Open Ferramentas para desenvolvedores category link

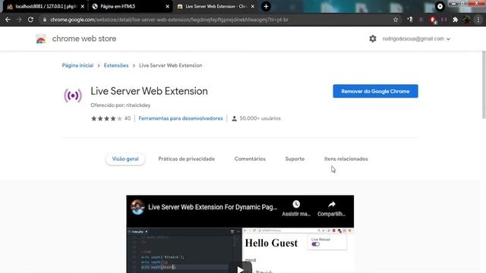click(181, 118)
